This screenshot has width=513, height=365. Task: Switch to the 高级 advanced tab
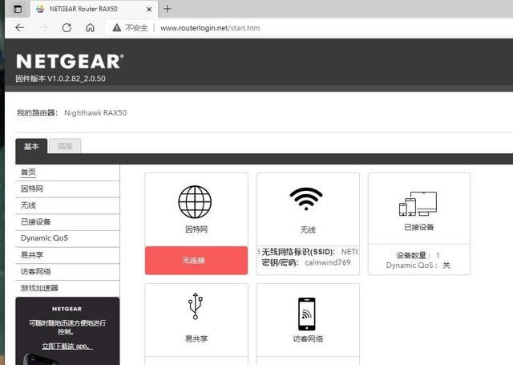pyautogui.click(x=64, y=146)
